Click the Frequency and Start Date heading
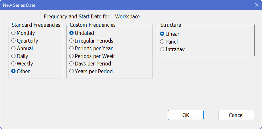 [x=92, y=16]
